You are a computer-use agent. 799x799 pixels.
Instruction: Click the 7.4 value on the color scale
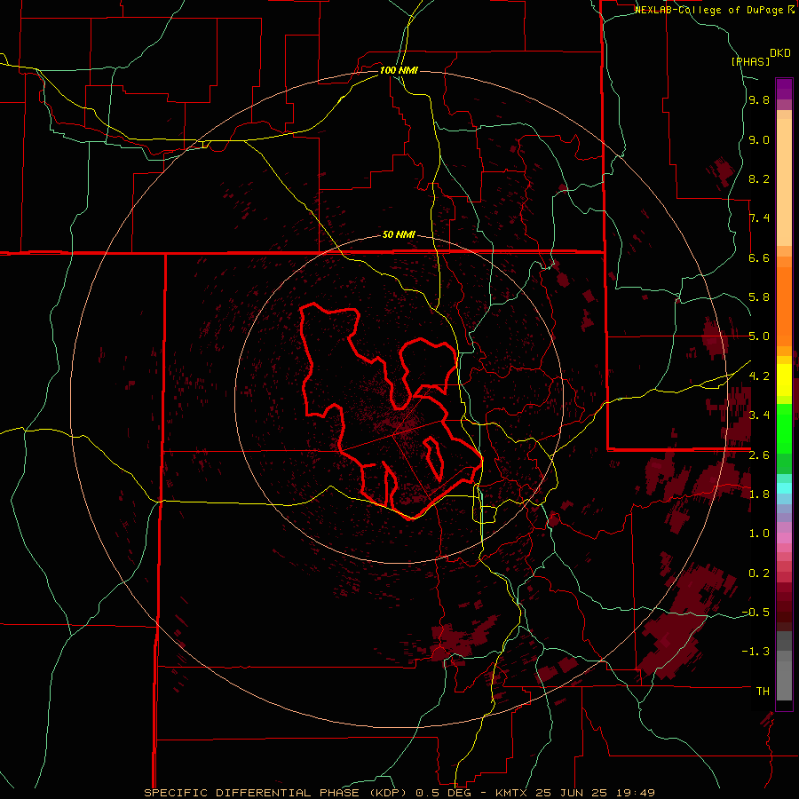pos(759,218)
